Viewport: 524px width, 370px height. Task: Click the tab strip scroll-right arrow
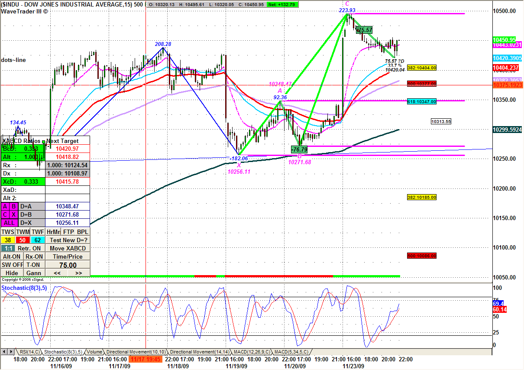(x=10, y=352)
